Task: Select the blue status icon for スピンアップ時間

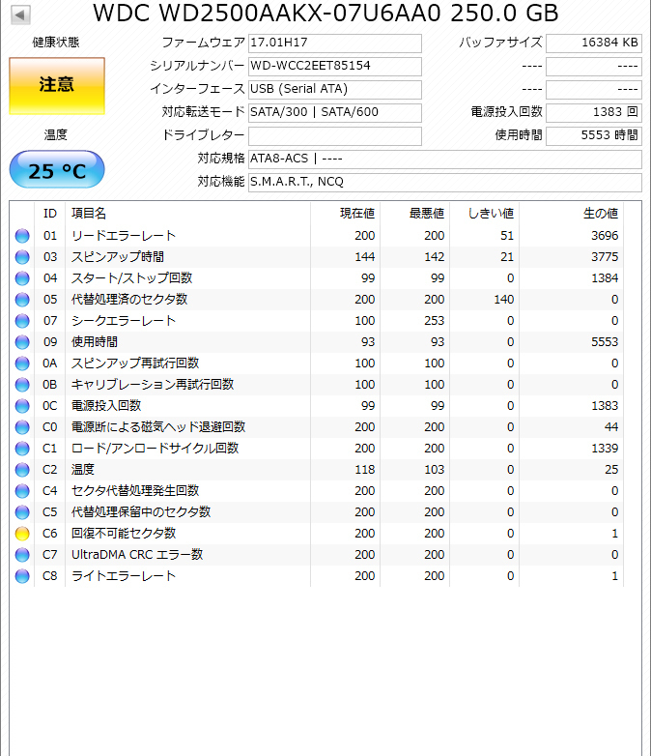Action: point(22,257)
